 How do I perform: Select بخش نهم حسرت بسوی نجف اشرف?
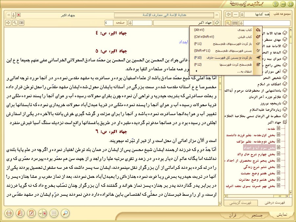click(250, 186)
